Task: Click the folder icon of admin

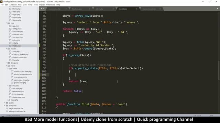Action: tap(10, 69)
